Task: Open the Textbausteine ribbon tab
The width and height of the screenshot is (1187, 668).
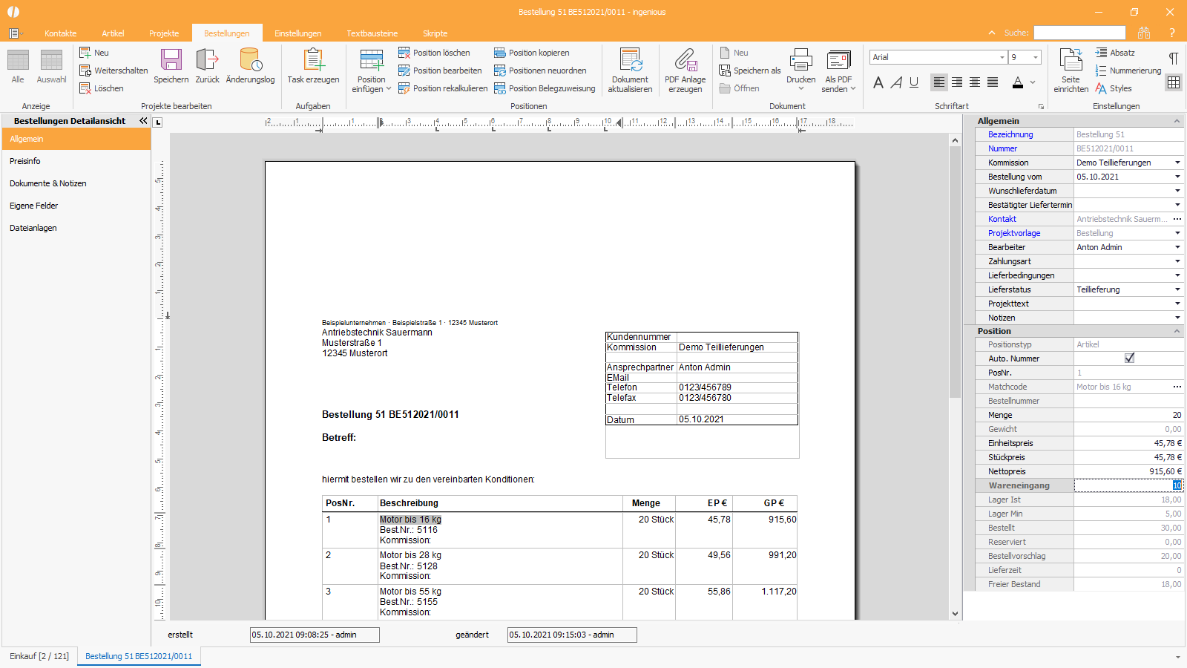Action: click(x=372, y=33)
